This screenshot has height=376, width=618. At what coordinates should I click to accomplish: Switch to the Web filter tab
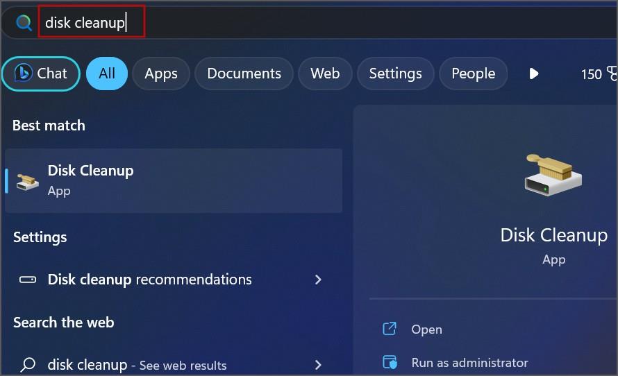pos(325,74)
